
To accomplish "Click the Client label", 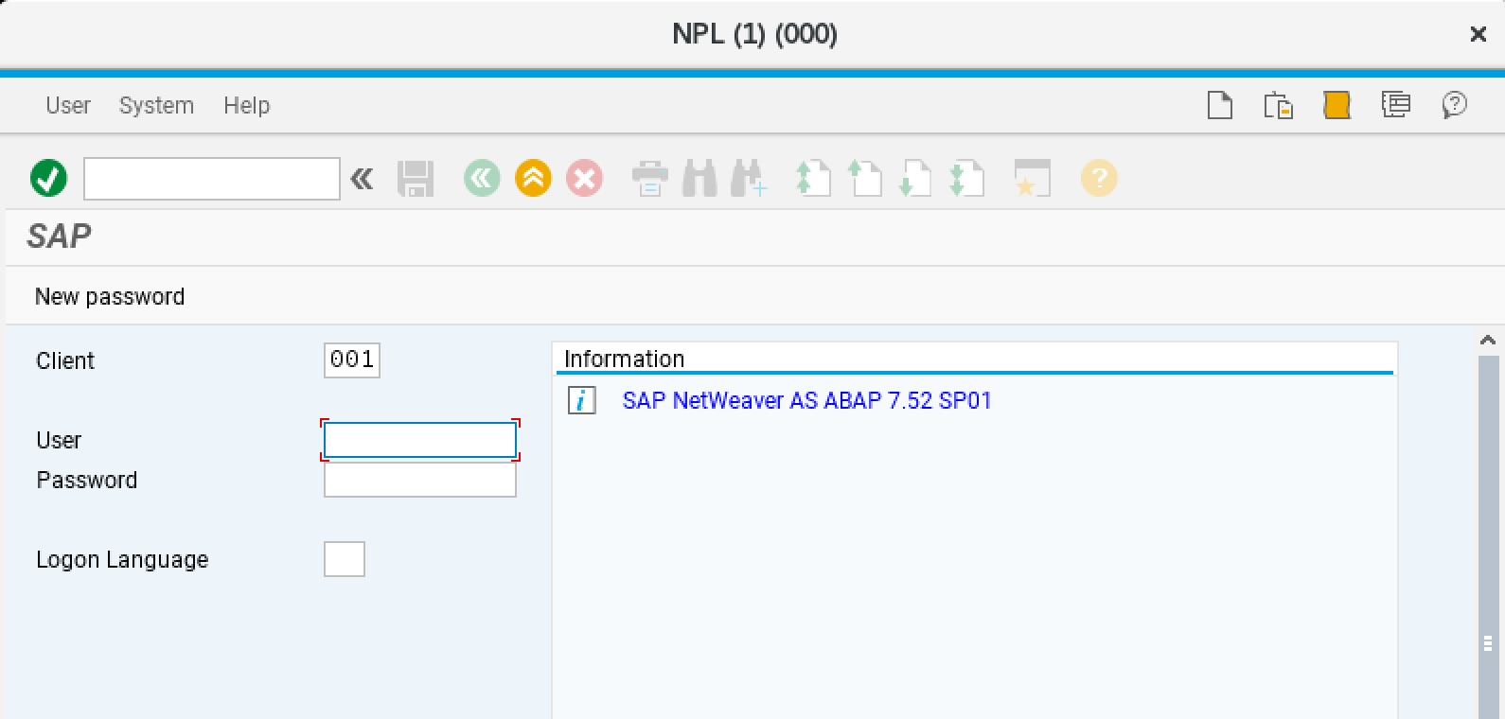I will [65, 360].
